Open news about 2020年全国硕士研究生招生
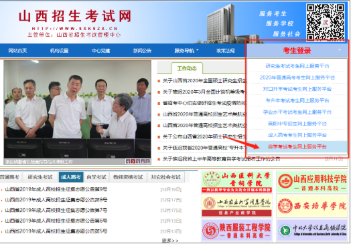The height and width of the screenshot is (244, 353). [204, 81]
